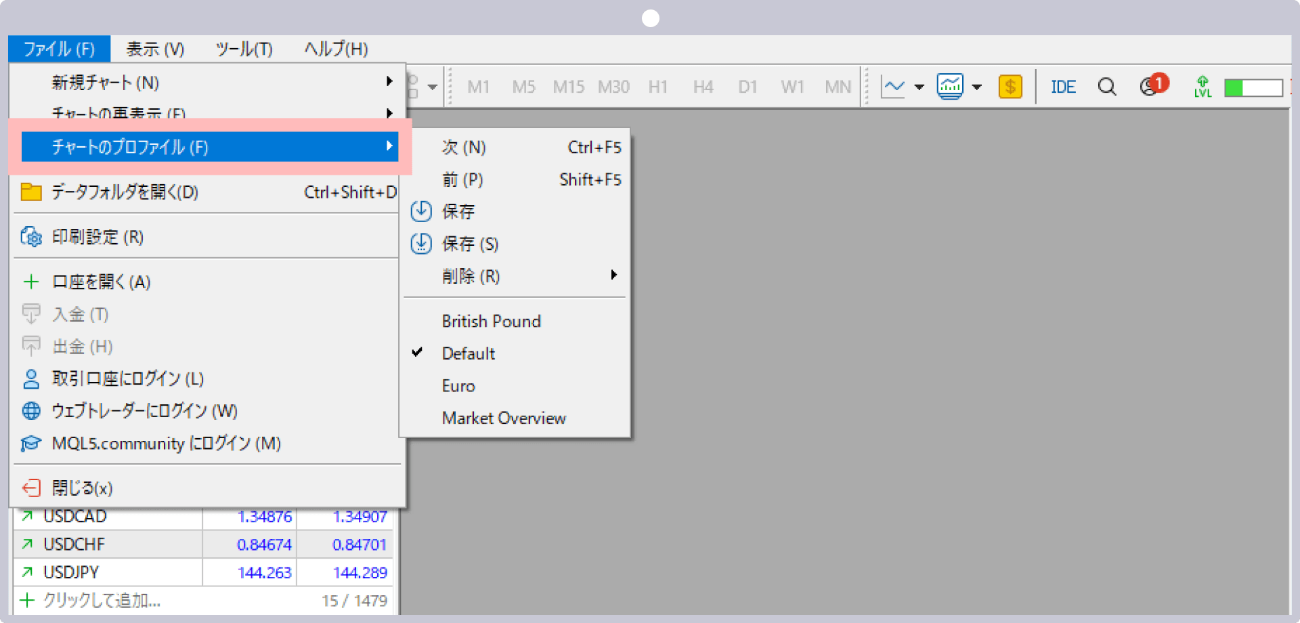Select the M15 timeframe
Viewport: 1300px width, 623px height.
coord(568,87)
